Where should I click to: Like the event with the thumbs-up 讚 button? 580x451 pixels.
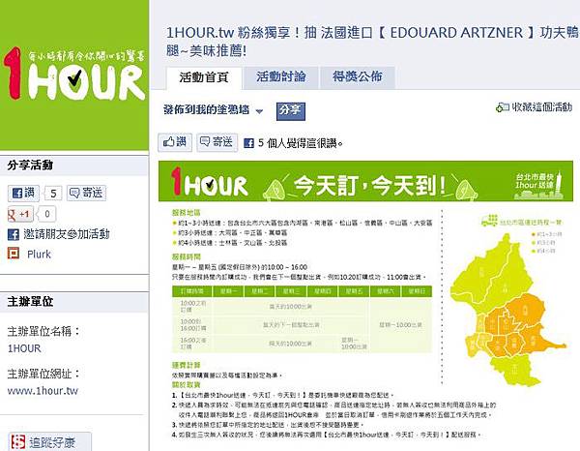pos(175,142)
